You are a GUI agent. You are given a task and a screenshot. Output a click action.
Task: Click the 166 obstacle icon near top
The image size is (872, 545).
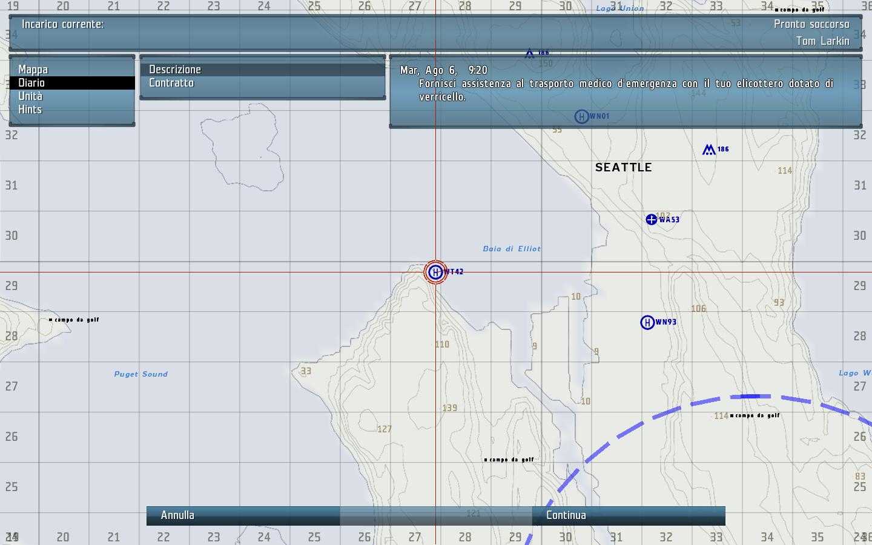tap(530, 53)
